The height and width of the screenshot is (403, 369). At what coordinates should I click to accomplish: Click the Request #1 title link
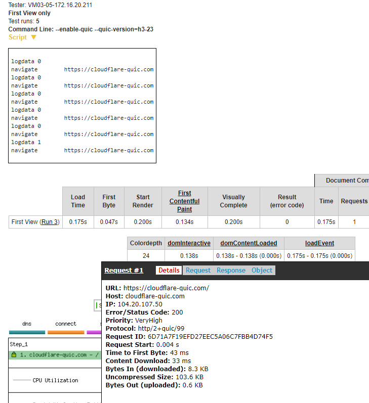click(x=124, y=271)
